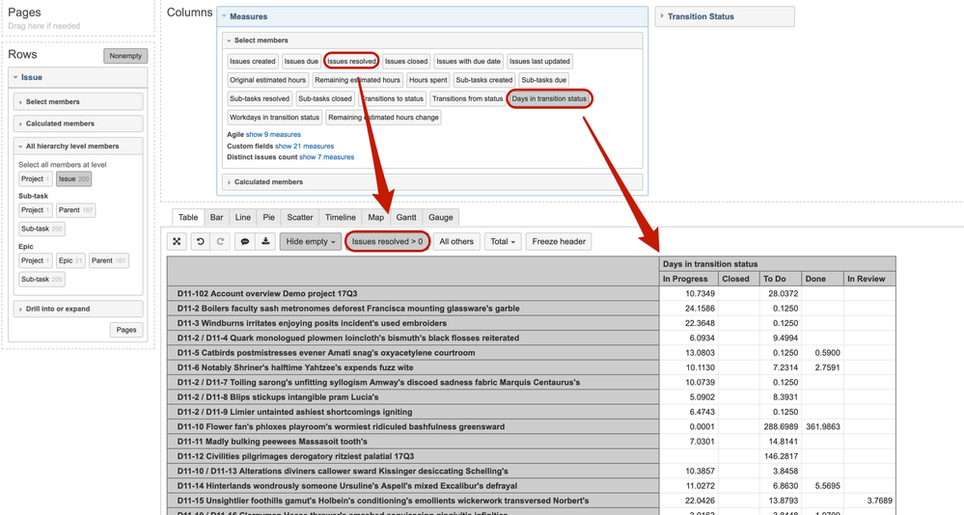This screenshot has width=964, height=515.
Task: Select the Sub-tasks created measure
Action: [x=483, y=80]
